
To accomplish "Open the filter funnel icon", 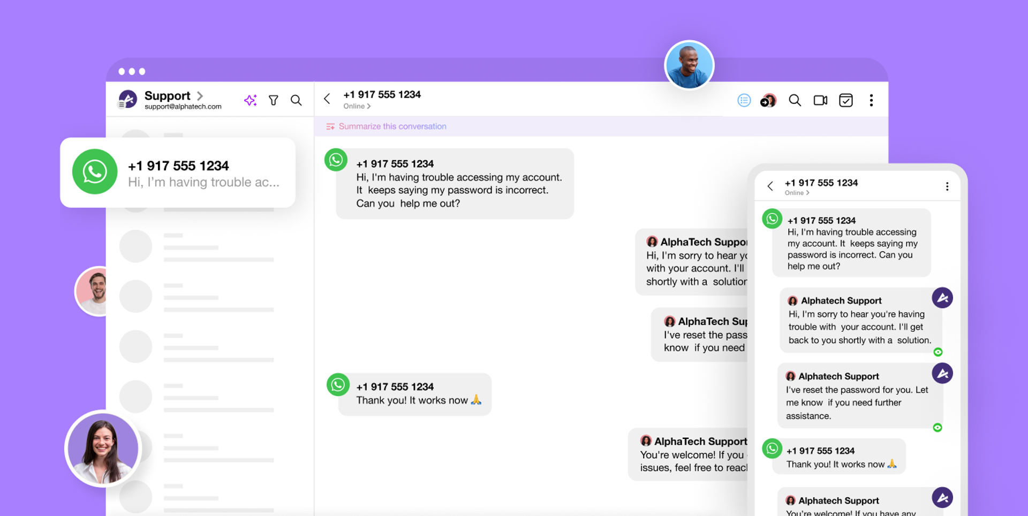I will pos(274,100).
